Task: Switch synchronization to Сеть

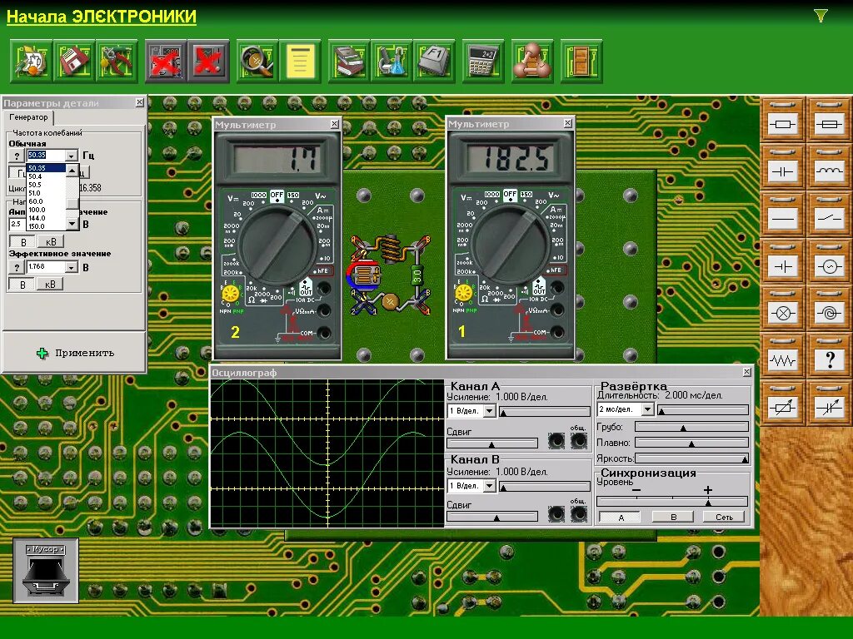Action: tap(724, 518)
